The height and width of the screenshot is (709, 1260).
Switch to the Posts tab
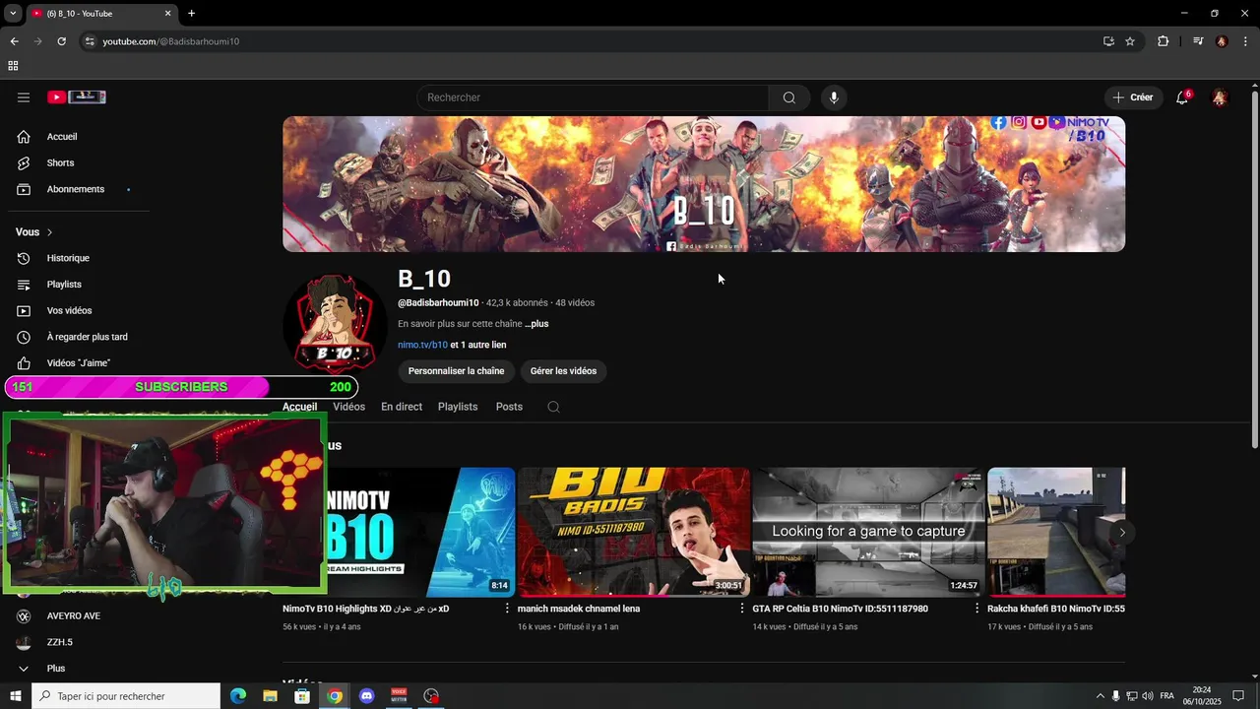coord(509,407)
